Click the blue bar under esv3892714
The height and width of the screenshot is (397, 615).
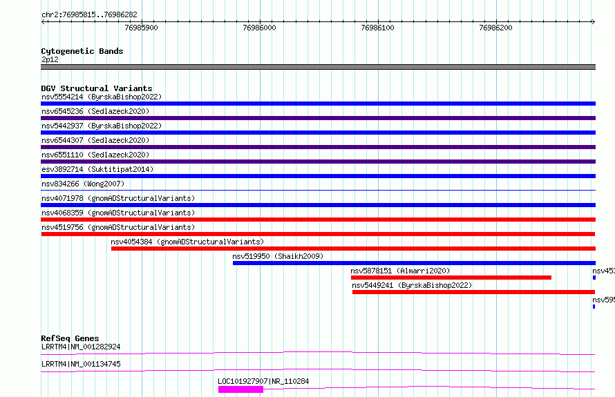click(318, 176)
